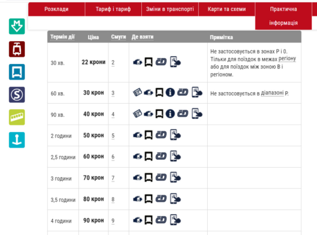Click the card icon in 3 години row
The image size is (317, 235).
tap(161, 178)
